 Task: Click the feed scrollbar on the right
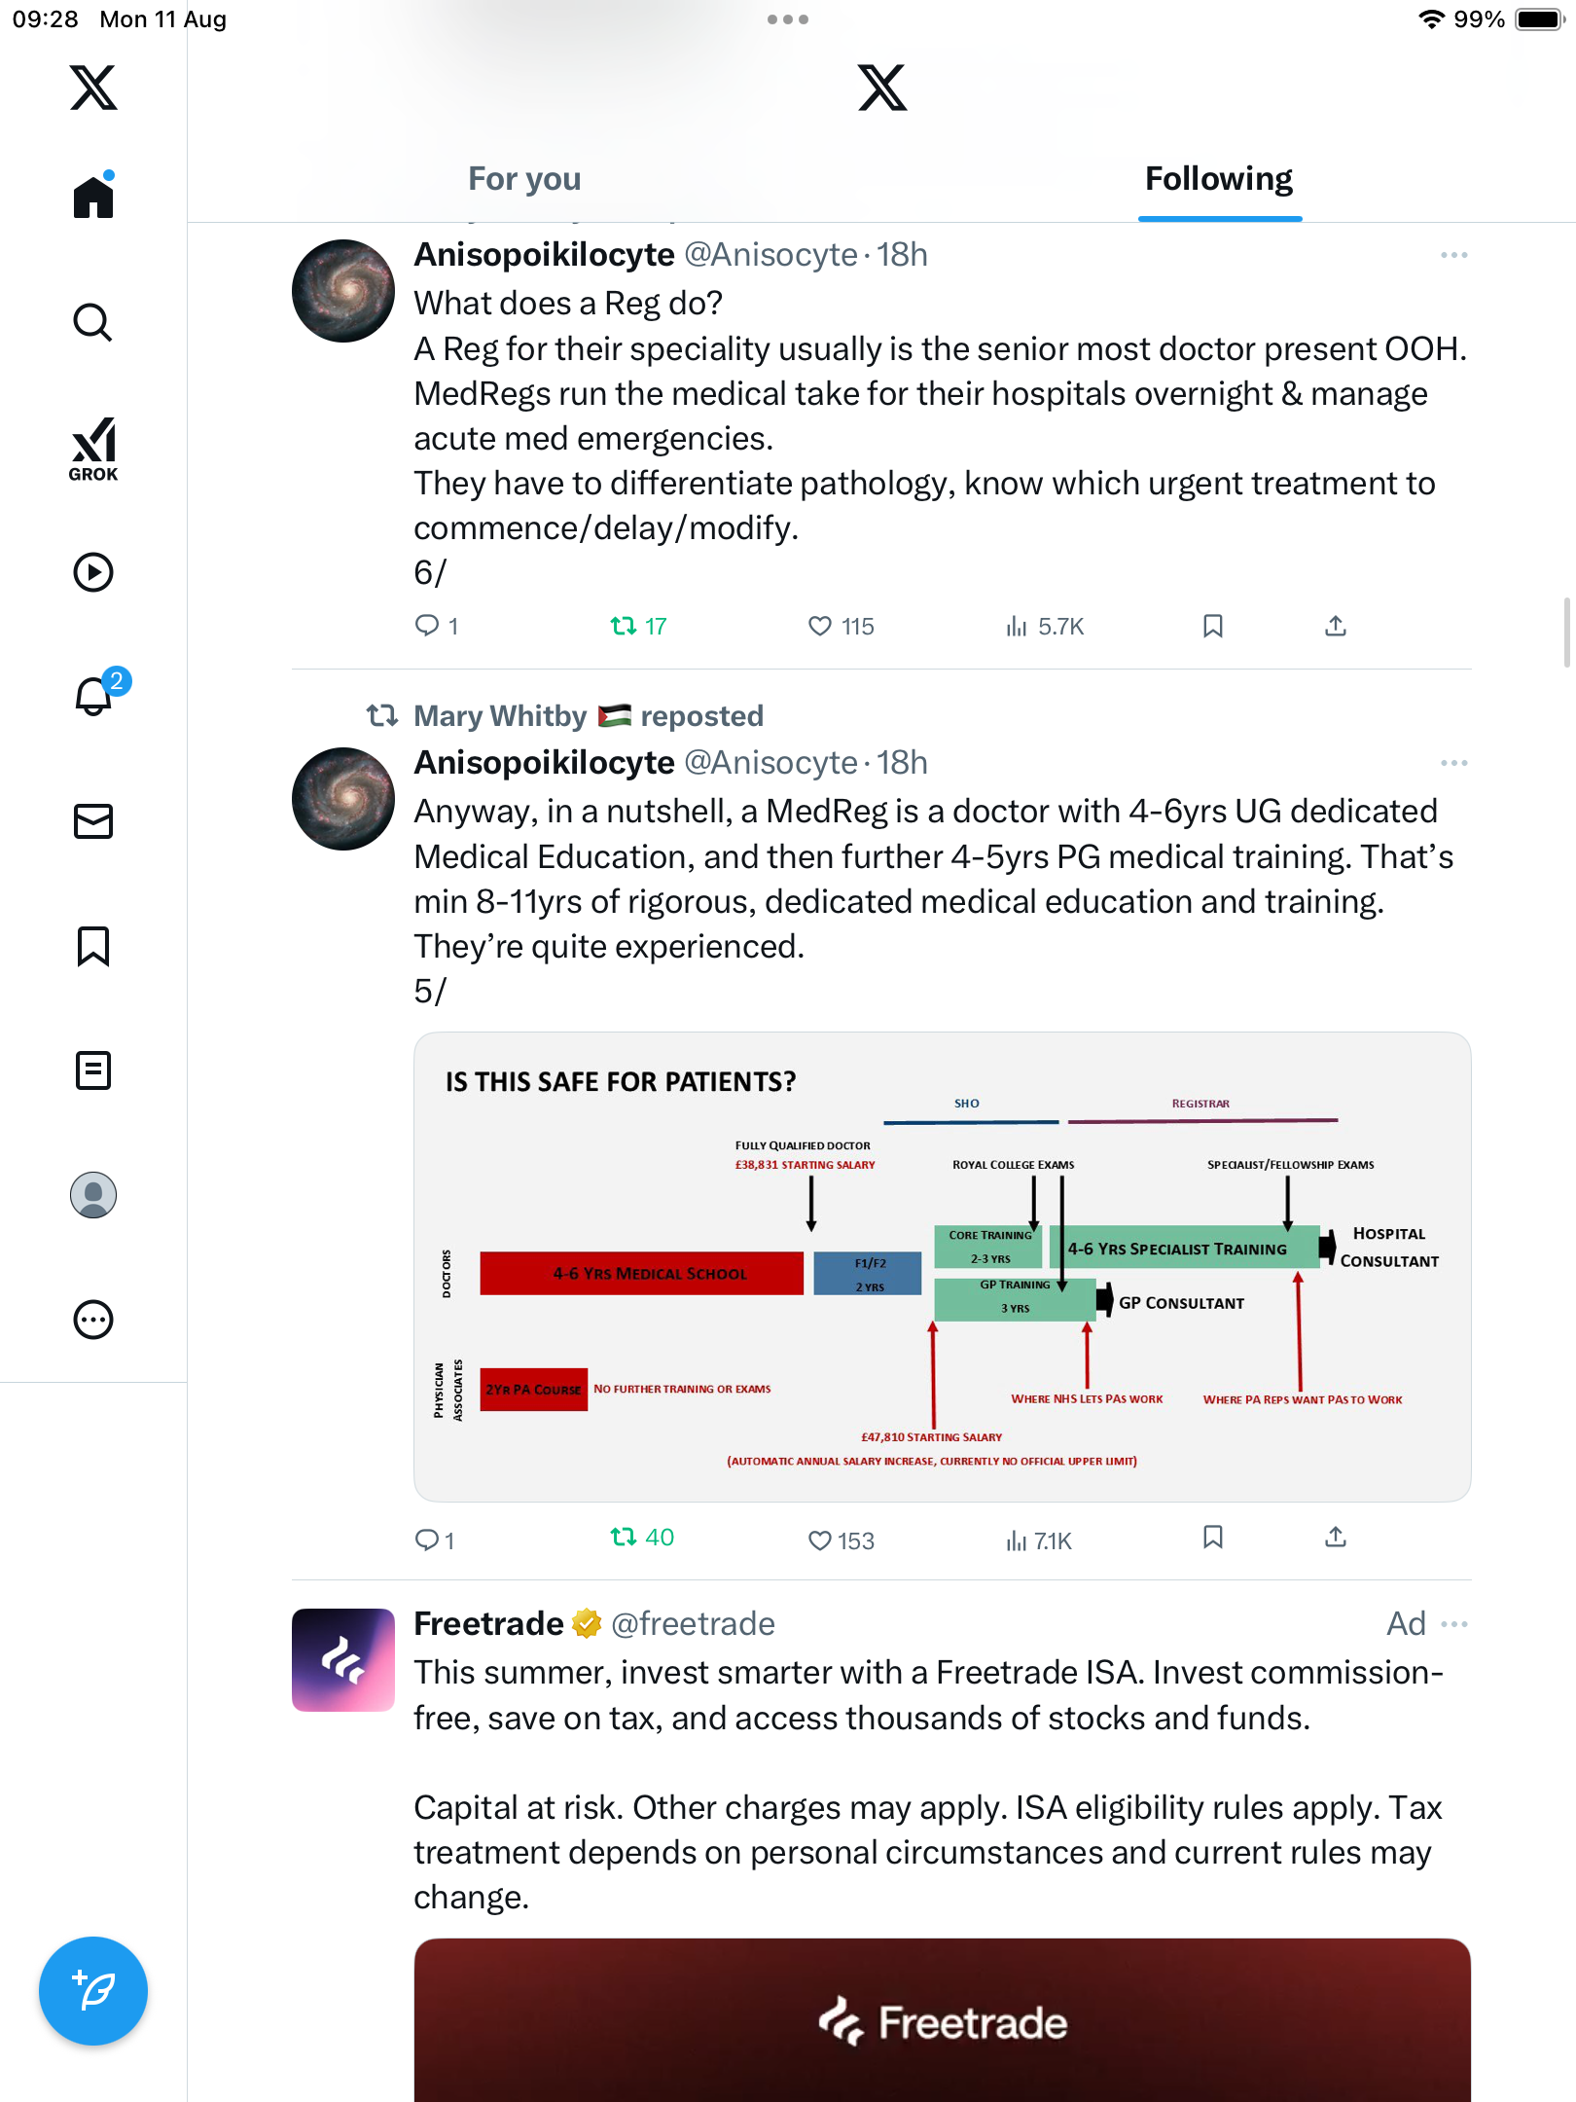[x=1566, y=633]
